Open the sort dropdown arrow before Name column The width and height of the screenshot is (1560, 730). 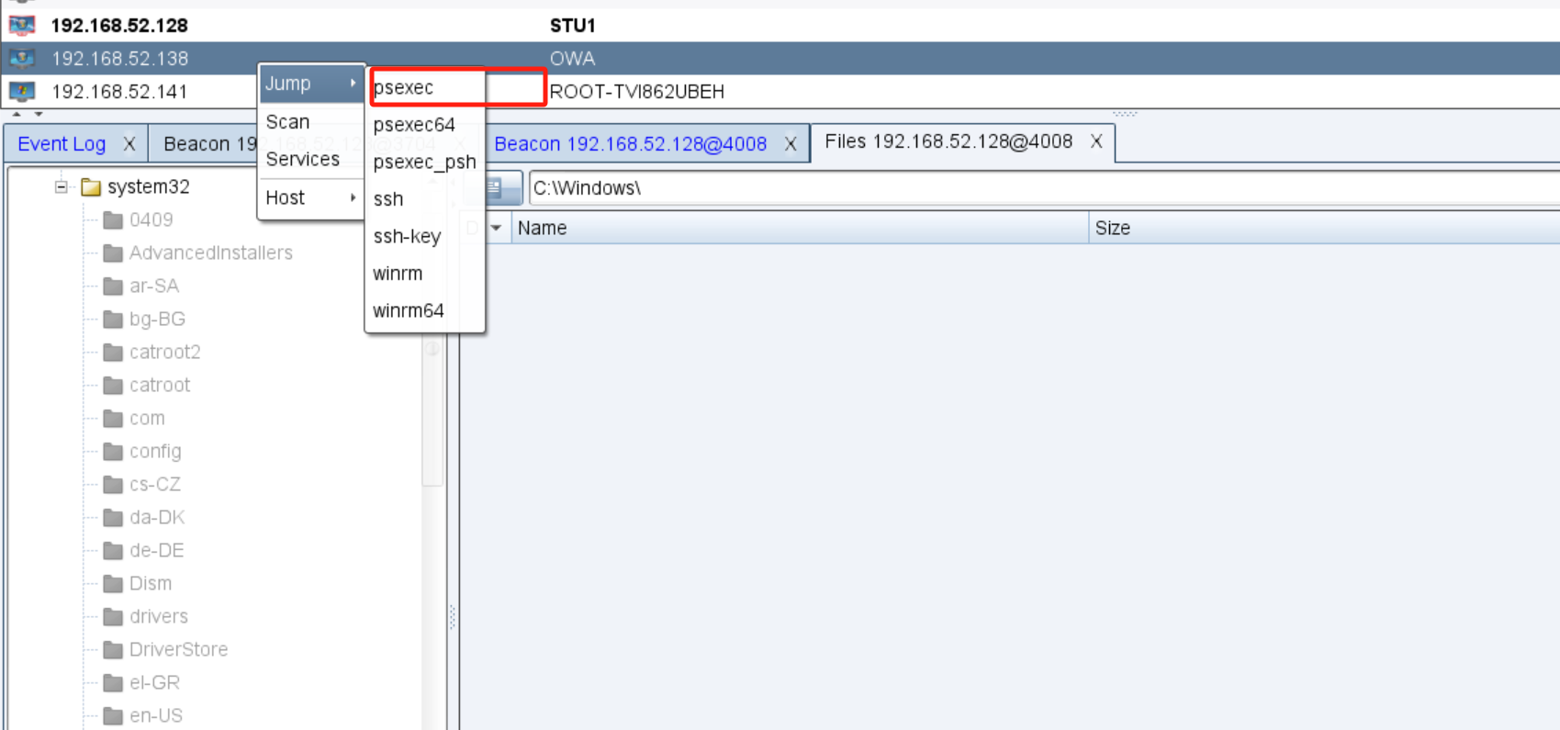pyautogui.click(x=496, y=228)
